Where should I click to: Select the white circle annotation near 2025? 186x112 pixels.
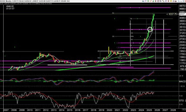pyautogui.click(x=150, y=29)
